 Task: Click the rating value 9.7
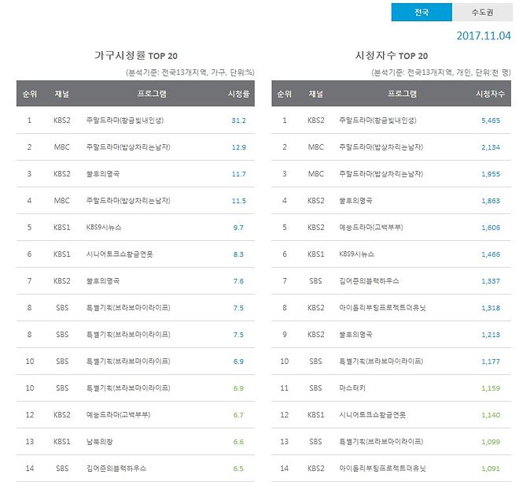(x=238, y=228)
